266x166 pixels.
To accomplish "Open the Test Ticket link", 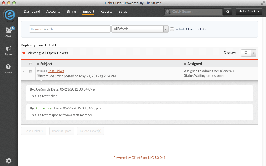I will click(x=56, y=71).
